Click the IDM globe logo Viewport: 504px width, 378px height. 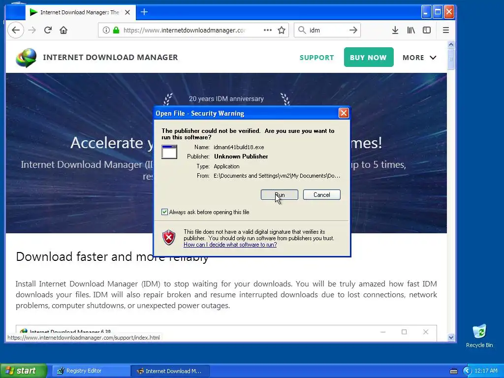point(26,58)
